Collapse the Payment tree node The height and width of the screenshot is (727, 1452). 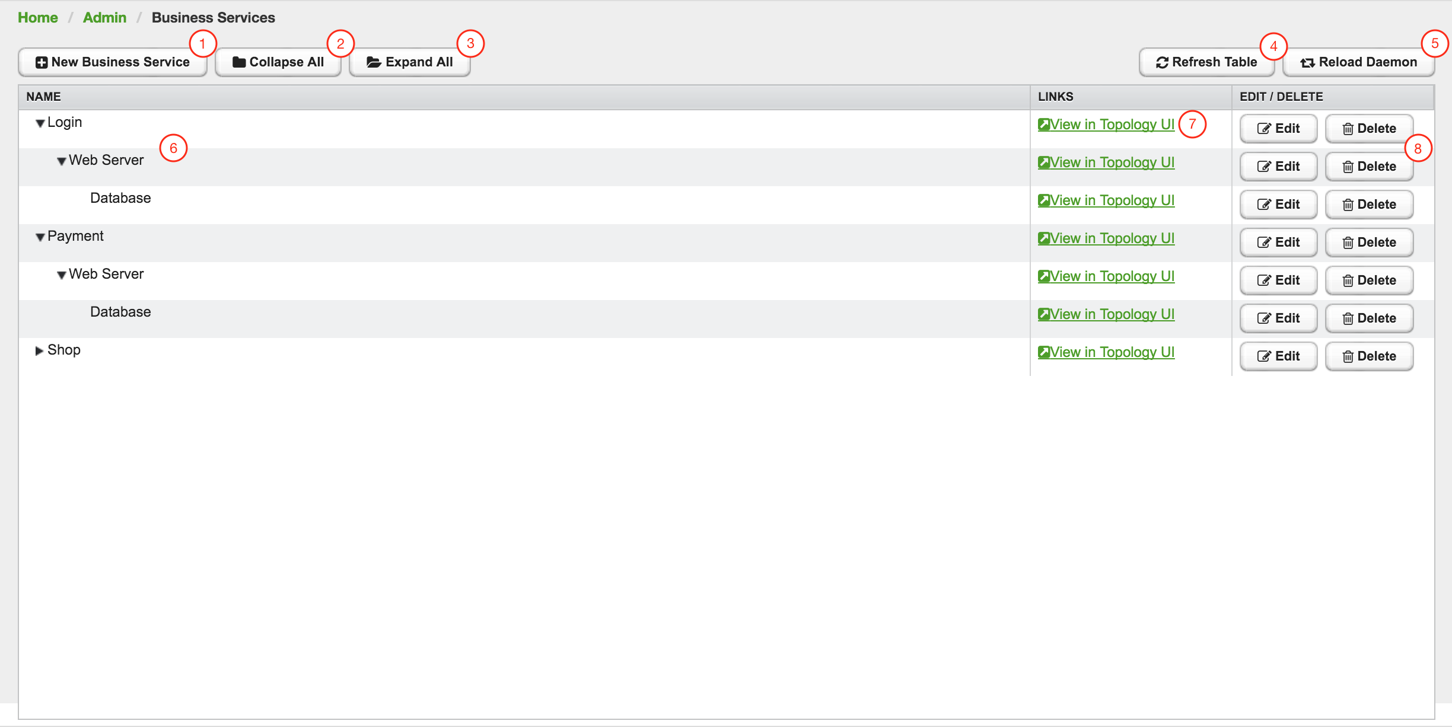pos(40,237)
